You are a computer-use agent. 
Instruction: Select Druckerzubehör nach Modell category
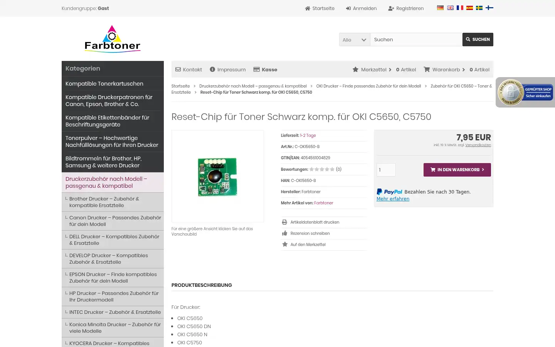pyautogui.click(x=113, y=182)
